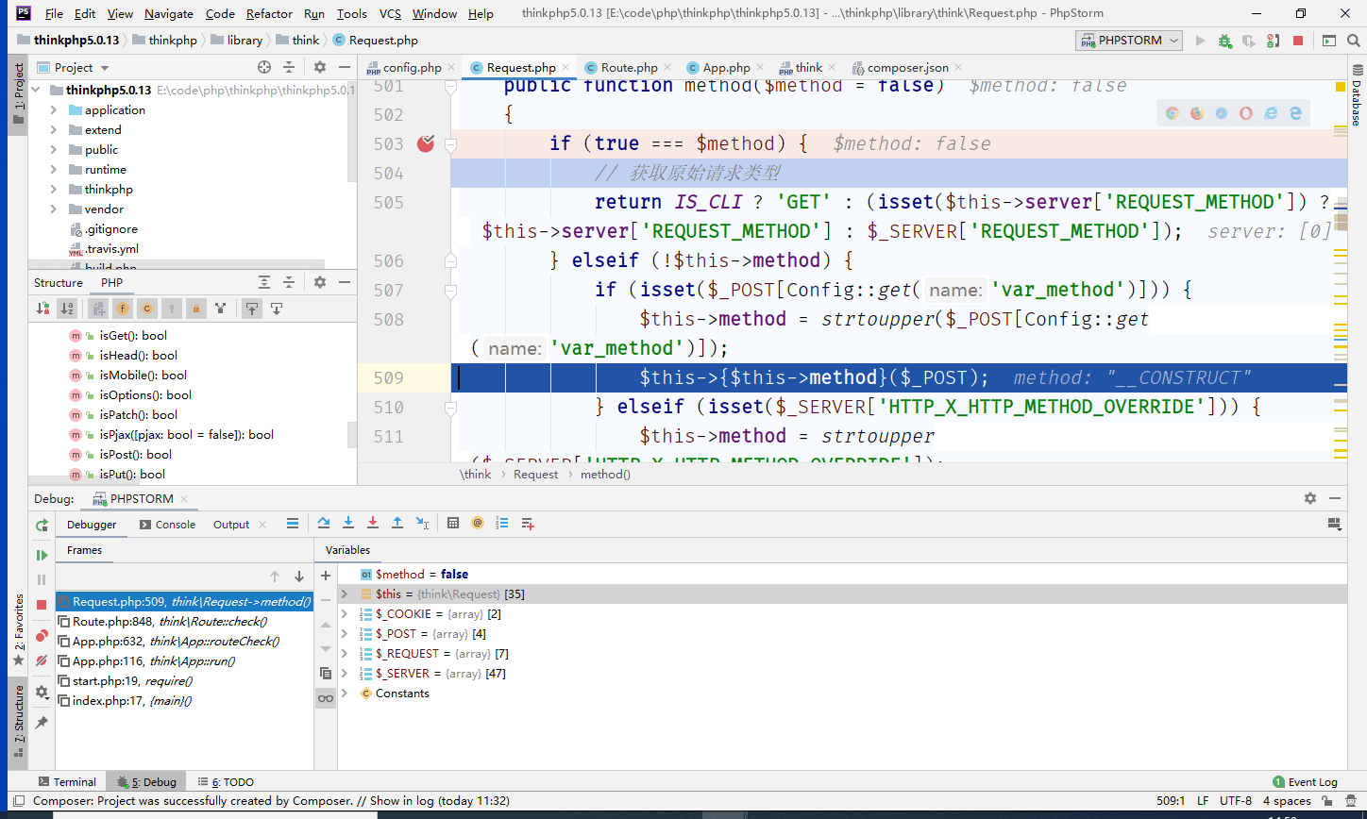This screenshot has height=819, width=1367.
Task: Switch to the Console debug tab
Action: [167, 525]
